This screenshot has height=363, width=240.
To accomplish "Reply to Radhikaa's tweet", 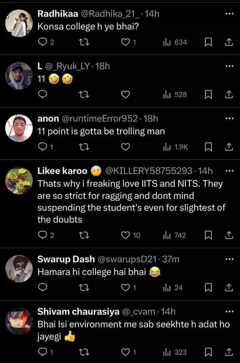I will tap(43, 42).
